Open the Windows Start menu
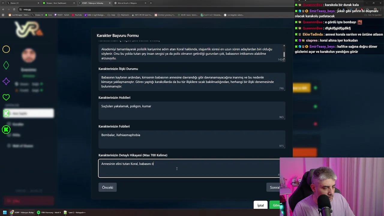Image resolution: width=384 pixels, height=216 pixels. tap(4, 212)
